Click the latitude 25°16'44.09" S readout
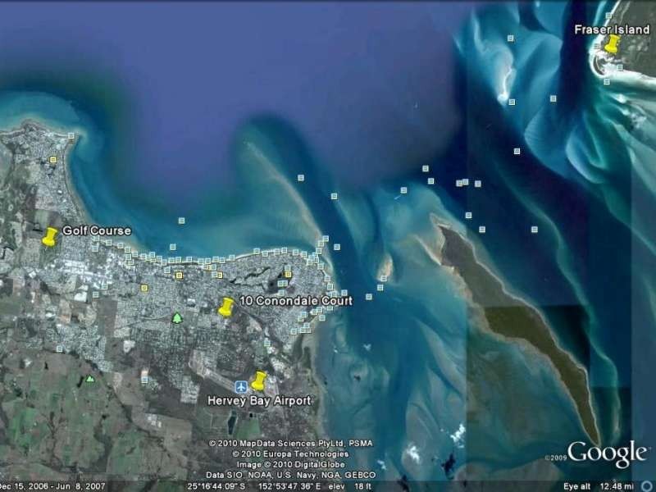The width and height of the screenshot is (656, 492). [216, 486]
